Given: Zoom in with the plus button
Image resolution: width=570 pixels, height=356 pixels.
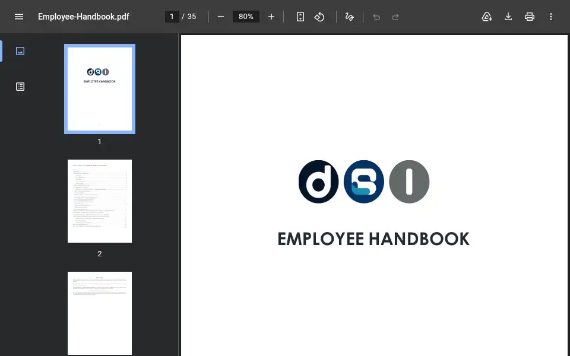Looking at the screenshot, I should [271, 17].
